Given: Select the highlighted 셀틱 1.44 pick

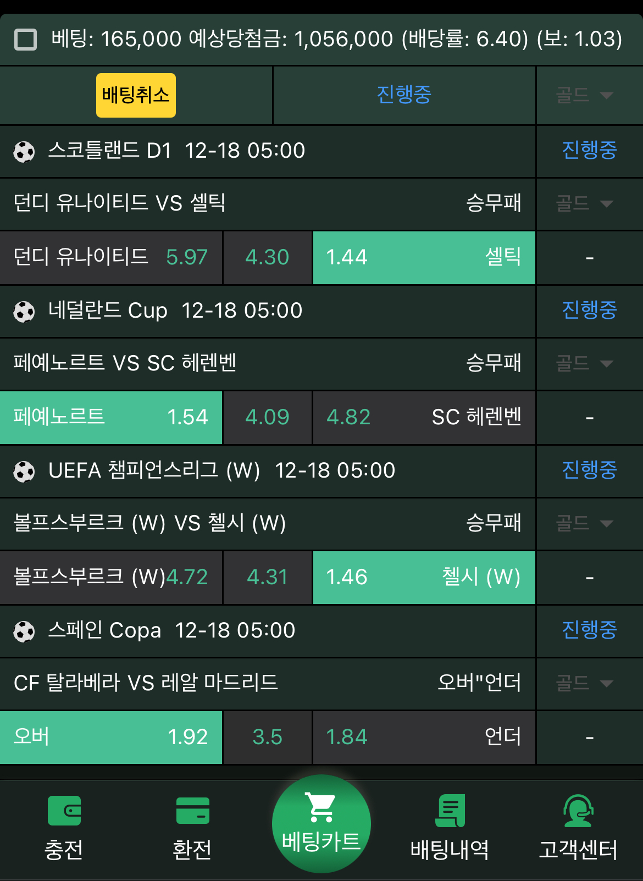Looking at the screenshot, I should point(423,257).
